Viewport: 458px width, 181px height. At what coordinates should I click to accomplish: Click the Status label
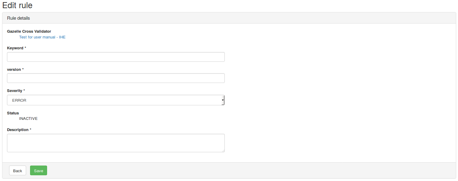13,113
